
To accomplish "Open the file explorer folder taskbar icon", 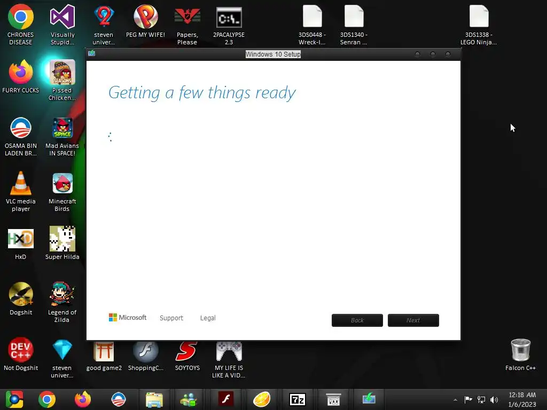I will coord(154,399).
